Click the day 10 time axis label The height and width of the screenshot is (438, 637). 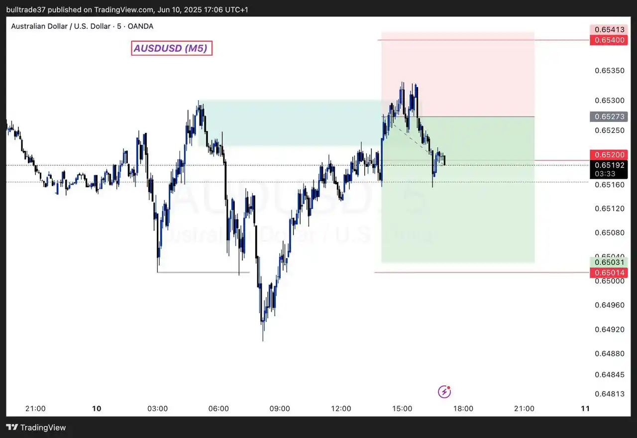pos(97,409)
